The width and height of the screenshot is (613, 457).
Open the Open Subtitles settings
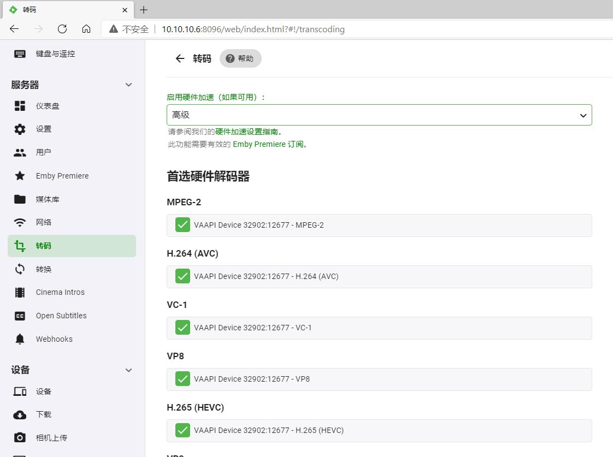(61, 315)
